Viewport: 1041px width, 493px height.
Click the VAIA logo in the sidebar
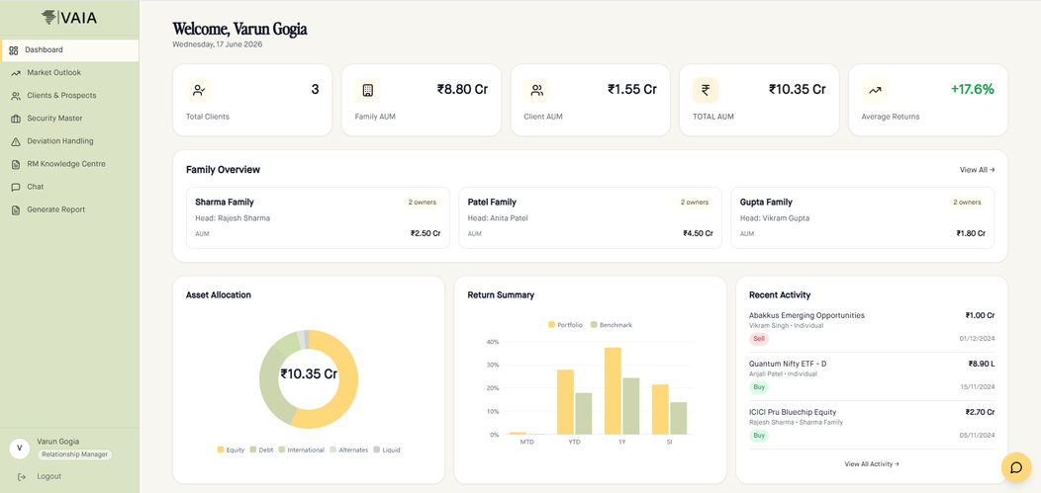(69, 17)
